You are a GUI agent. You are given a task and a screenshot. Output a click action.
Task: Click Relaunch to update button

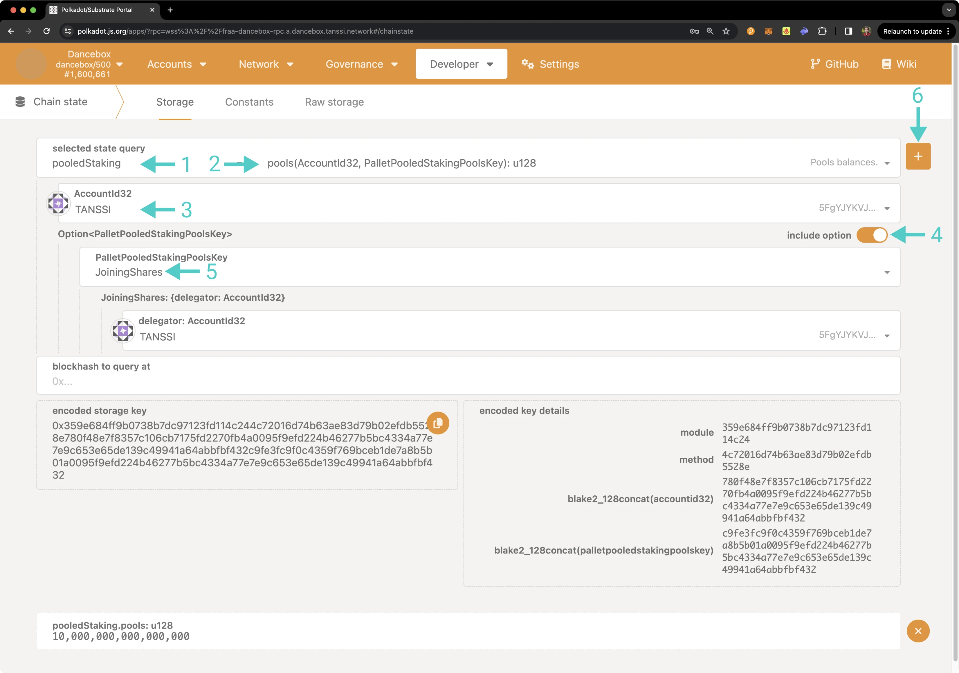coord(916,31)
